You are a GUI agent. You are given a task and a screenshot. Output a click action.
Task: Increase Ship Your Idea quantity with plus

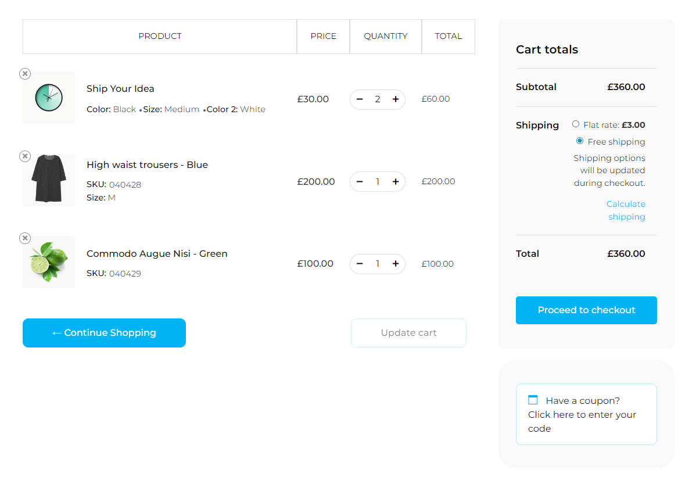click(396, 99)
